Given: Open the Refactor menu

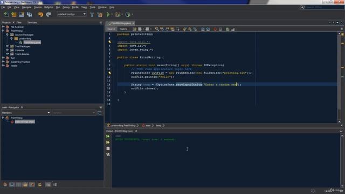Looking at the screenshot, I should click(x=49, y=7).
